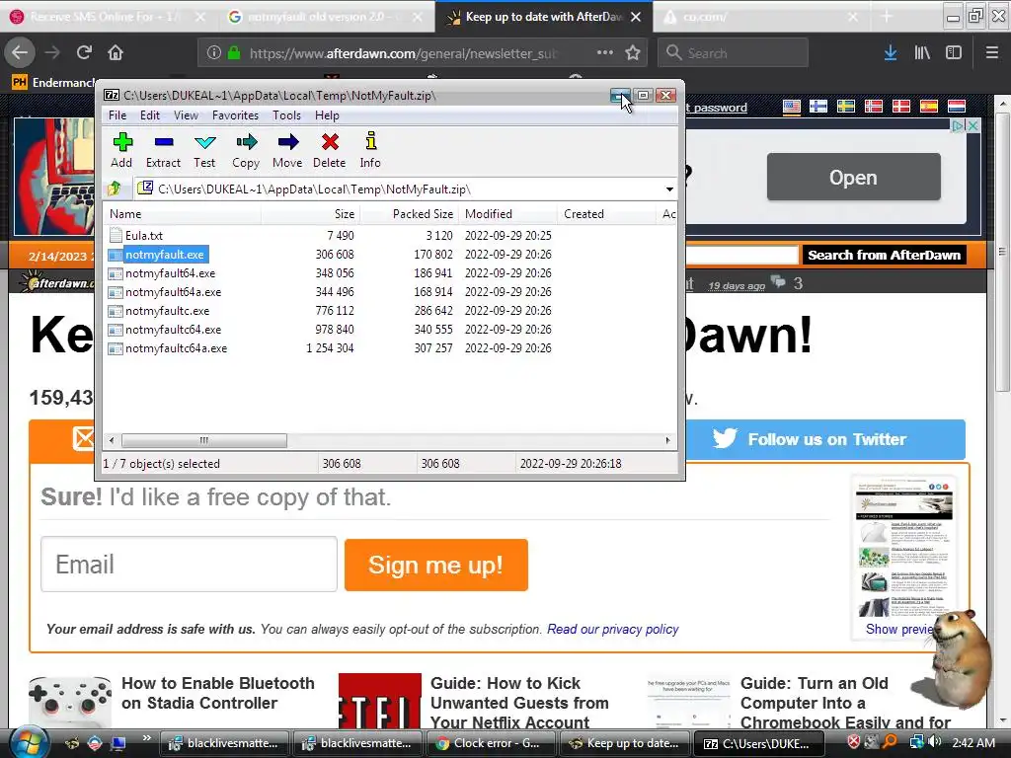Select notmyfaultc64.exe file
The height and width of the screenshot is (758, 1011).
[x=173, y=330]
